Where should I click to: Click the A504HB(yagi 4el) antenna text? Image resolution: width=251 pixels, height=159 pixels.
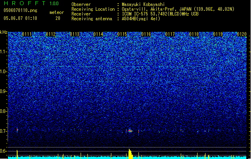(x=141, y=19)
